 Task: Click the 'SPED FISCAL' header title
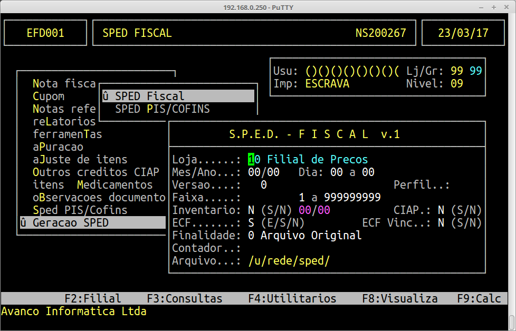(137, 33)
